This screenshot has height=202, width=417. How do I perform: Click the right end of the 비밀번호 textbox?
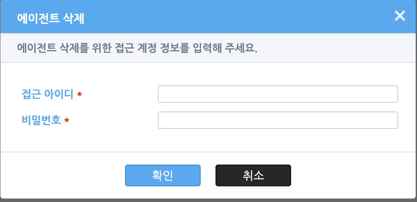click(391, 120)
